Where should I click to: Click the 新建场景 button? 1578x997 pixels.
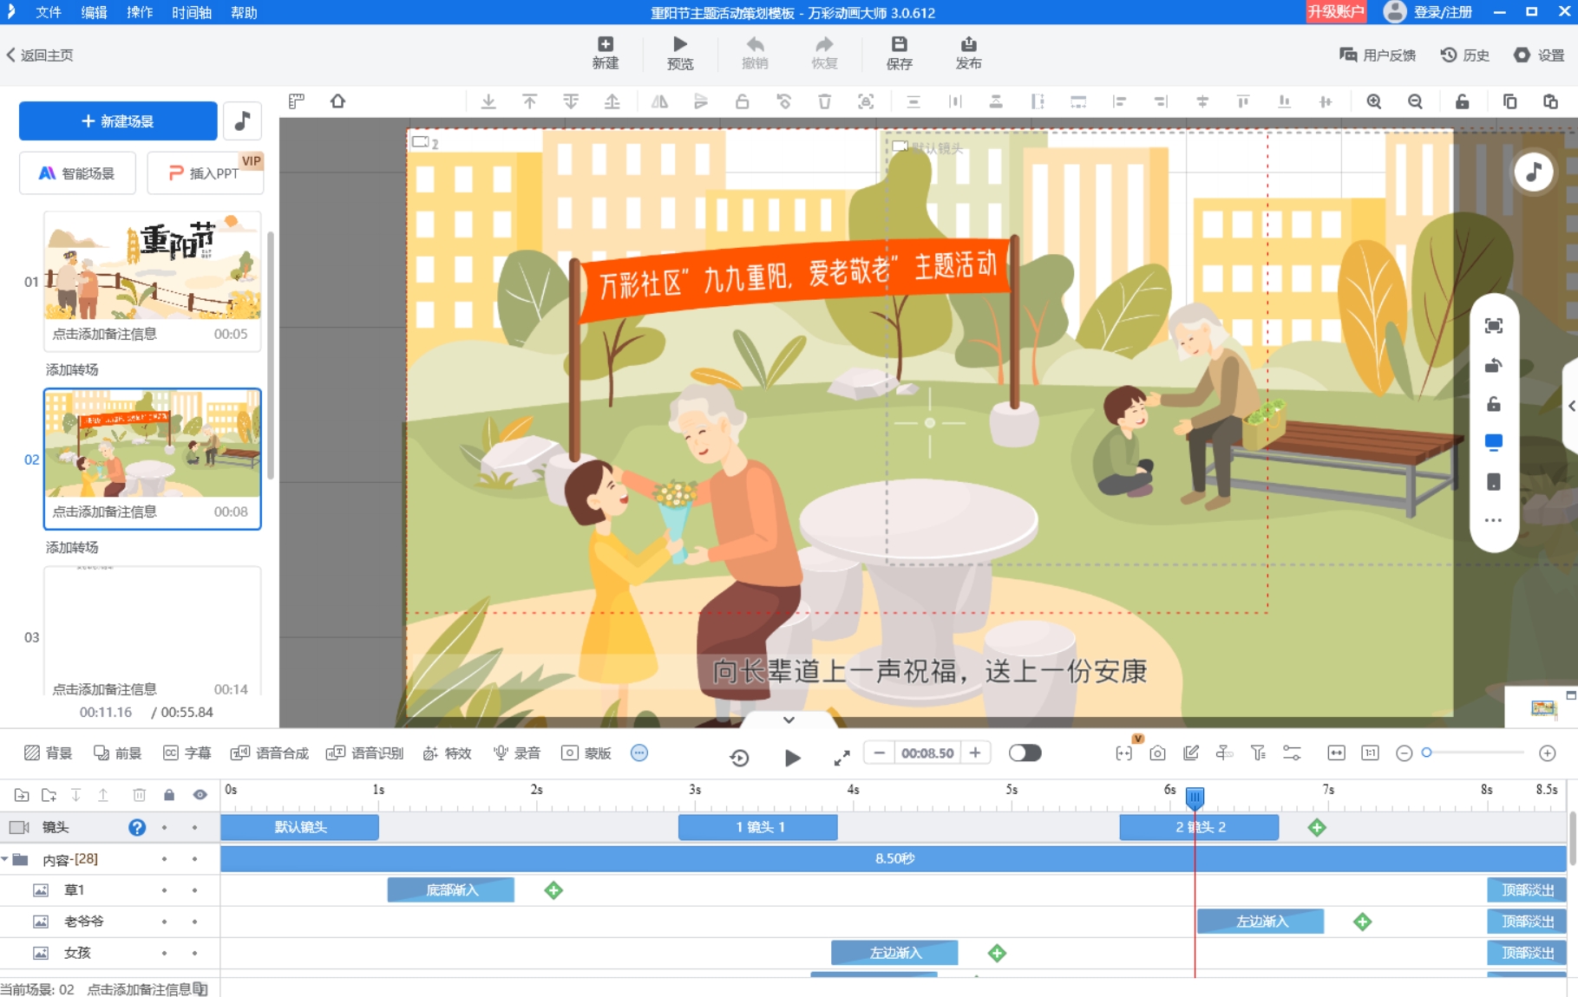point(118,121)
